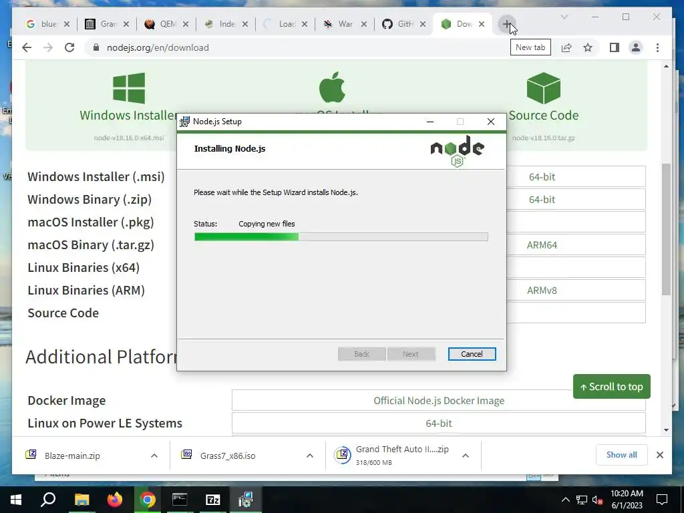Close the GitHub tab
This screenshot has height=513, width=684.
click(423, 24)
